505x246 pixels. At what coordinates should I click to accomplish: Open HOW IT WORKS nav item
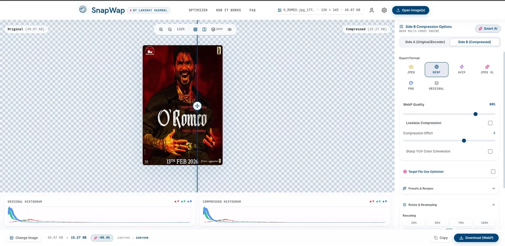(229, 10)
